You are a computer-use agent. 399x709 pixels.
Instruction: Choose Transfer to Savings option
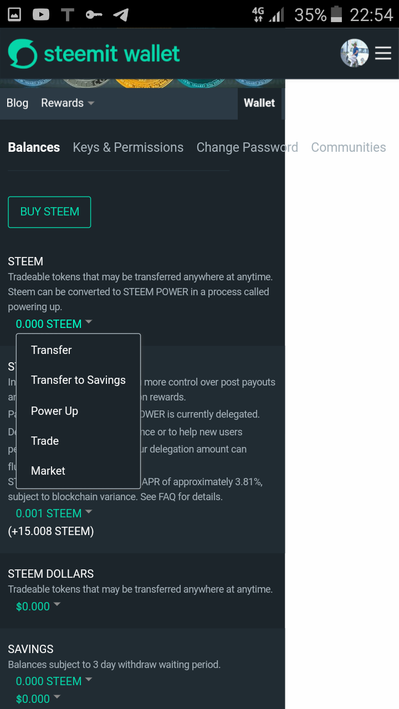pos(78,380)
